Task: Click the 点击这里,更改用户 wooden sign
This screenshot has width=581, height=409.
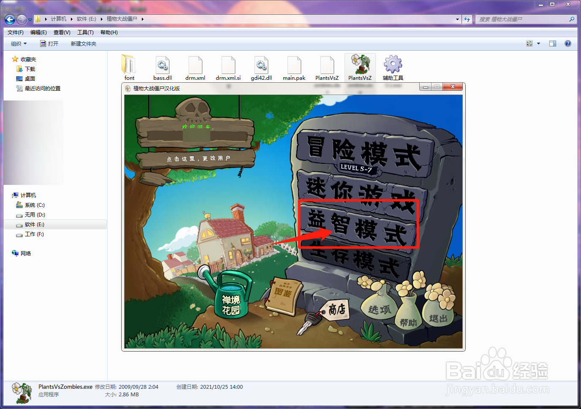Action: pos(197,159)
